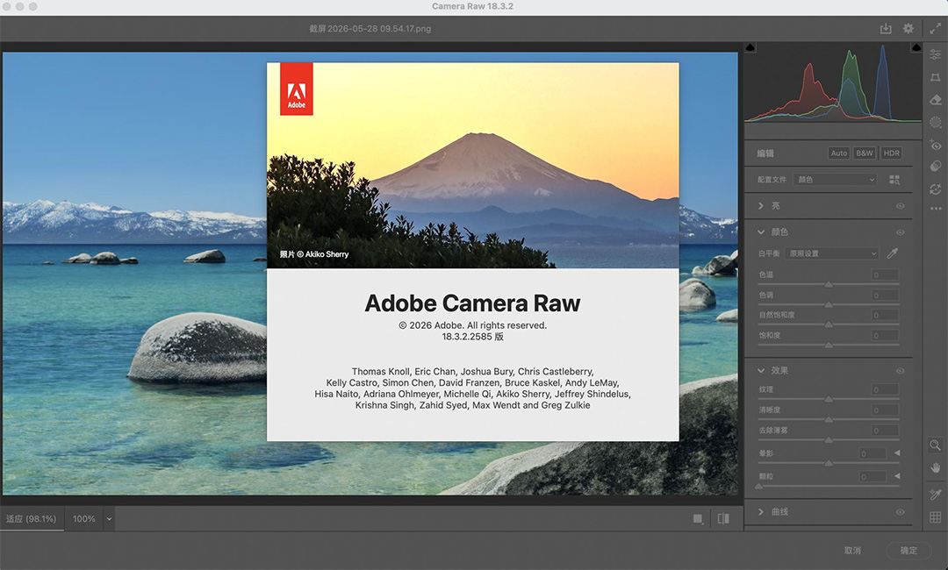Viewport: 948px width, 570px height.
Task: Click the 去除薄雾 dehaze slider handle
Action: [x=829, y=440]
